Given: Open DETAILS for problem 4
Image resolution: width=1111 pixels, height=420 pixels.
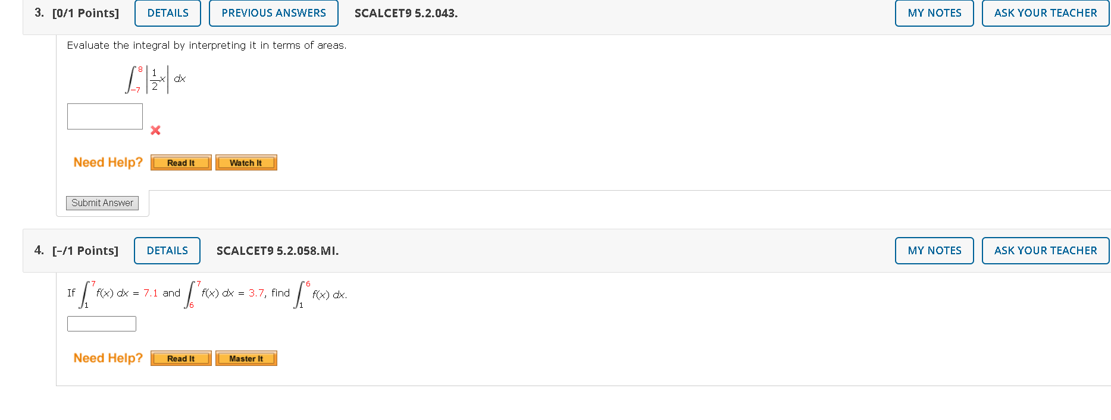Looking at the screenshot, I should coord(167,250).
